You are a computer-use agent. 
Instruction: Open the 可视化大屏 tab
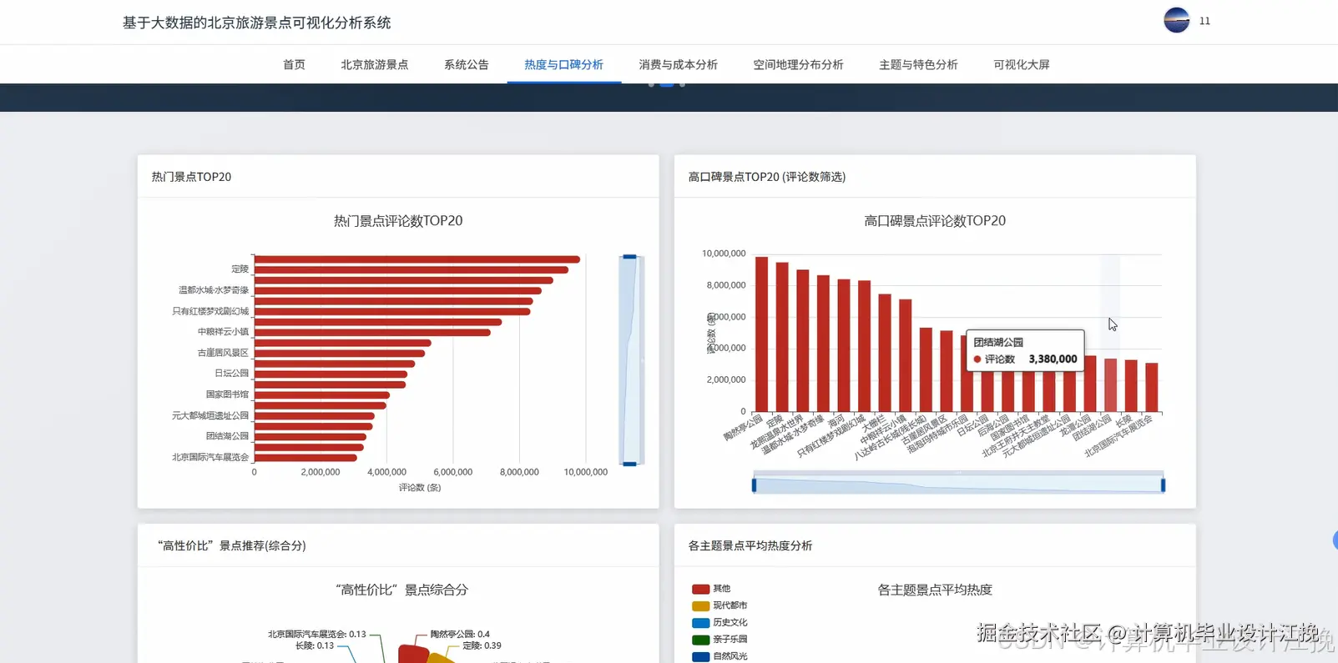point(1022,64)
